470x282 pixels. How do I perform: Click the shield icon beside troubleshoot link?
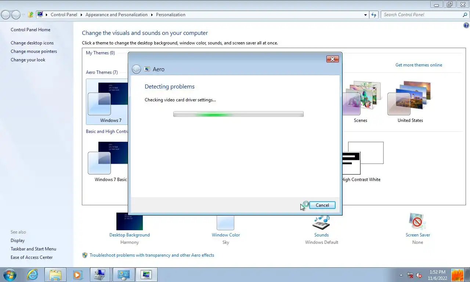coord(85,255)
